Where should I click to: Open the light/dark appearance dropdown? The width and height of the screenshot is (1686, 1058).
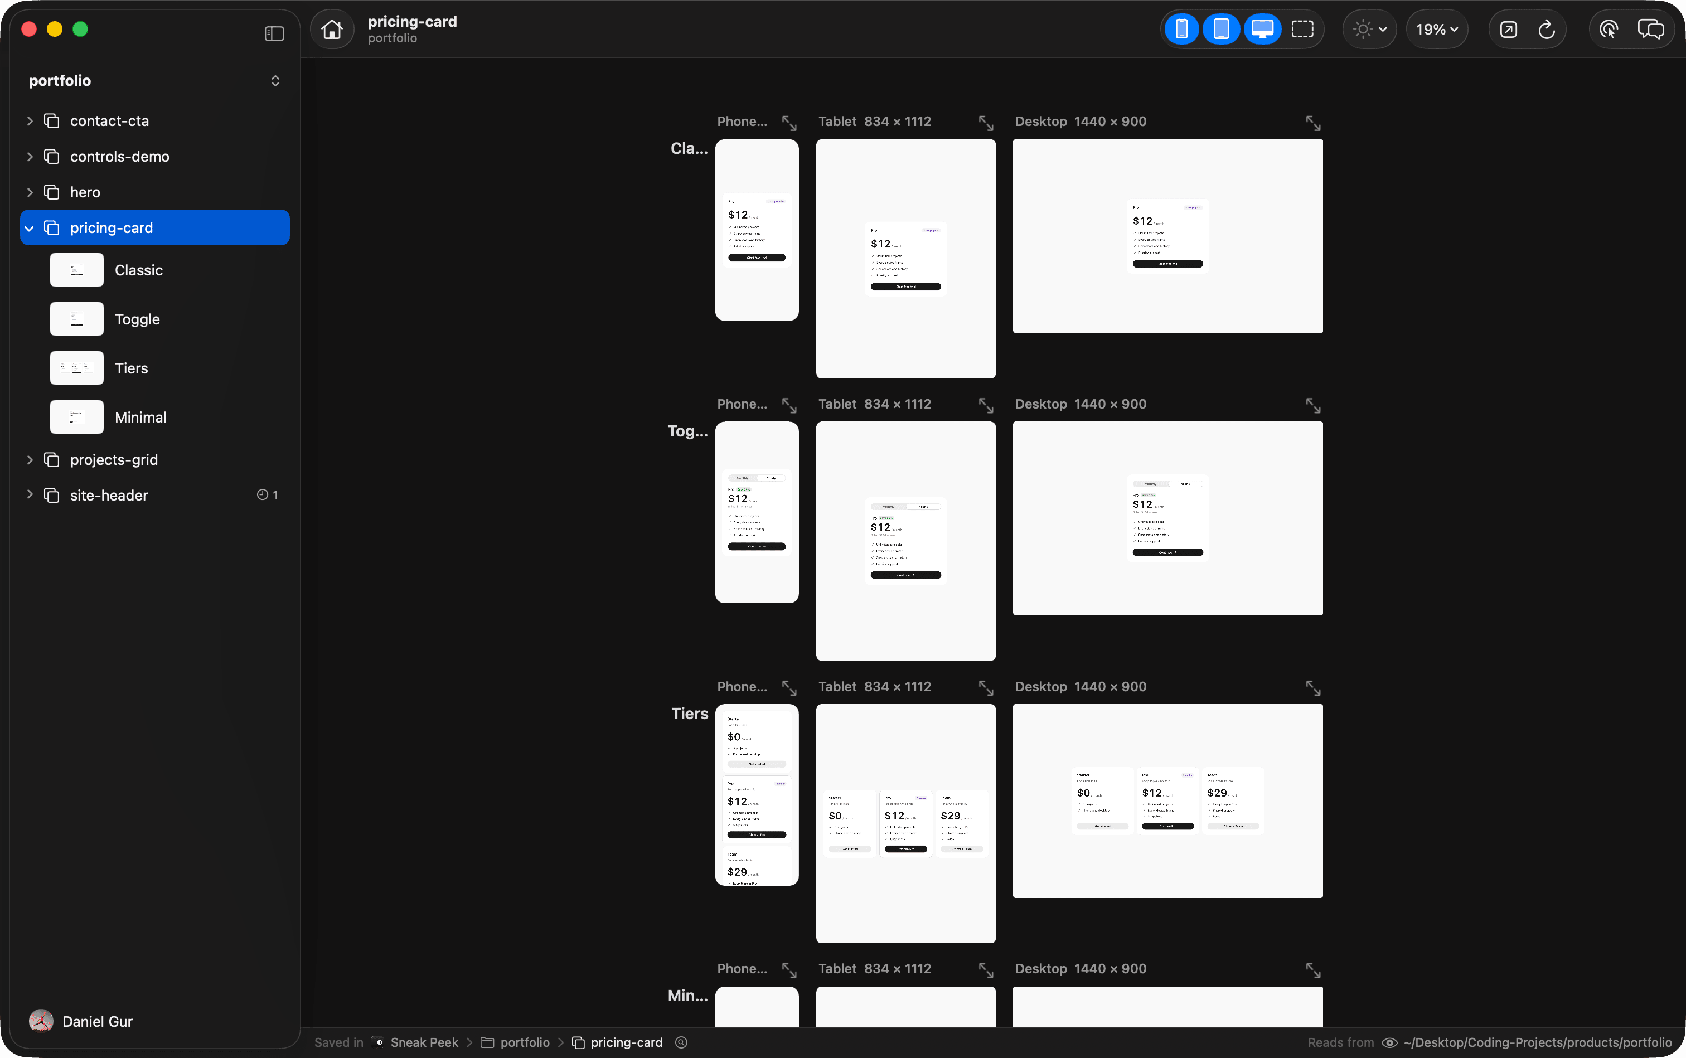point(1370,30)
